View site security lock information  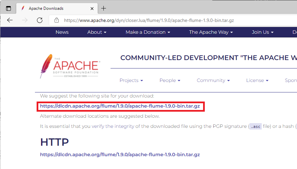coord(56,20)
